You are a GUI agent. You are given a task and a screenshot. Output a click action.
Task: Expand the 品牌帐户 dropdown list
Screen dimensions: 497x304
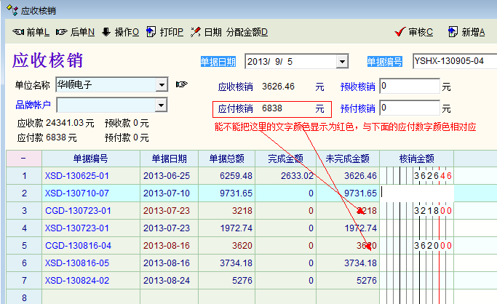click(x=162, y=105)
